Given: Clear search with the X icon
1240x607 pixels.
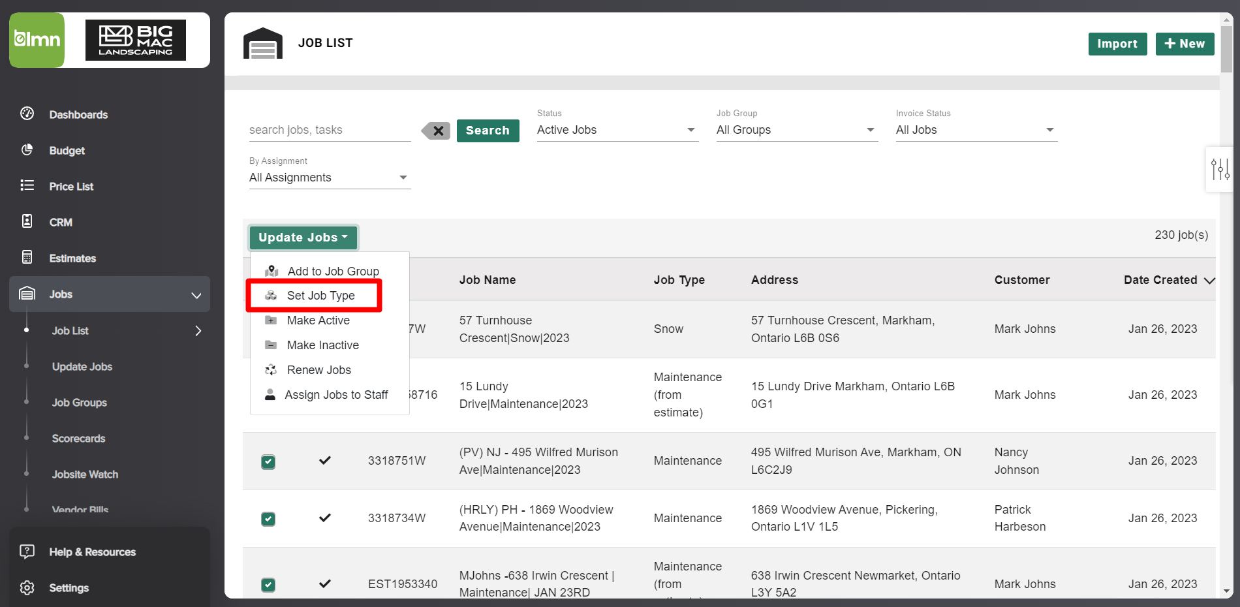Looking at the screenshot, I should click(x=436, y=131).
